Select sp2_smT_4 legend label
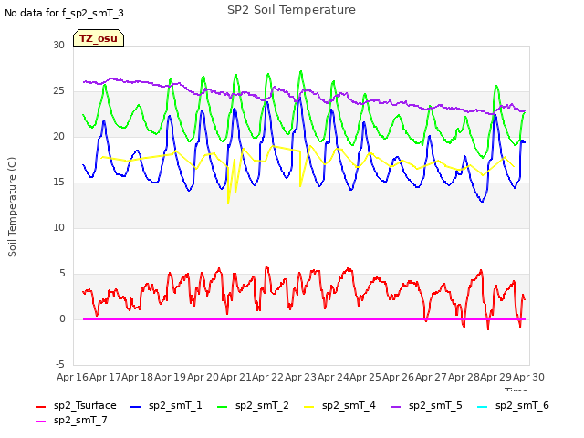The width and height of the screenshot is (584, 438). pyautogui.click(x=349, y=405)
